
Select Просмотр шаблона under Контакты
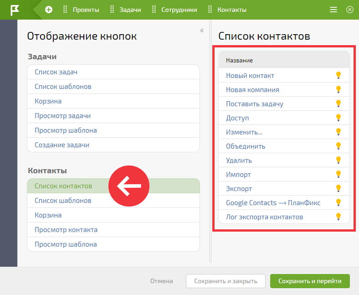click(x=113, y=244)
